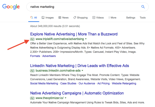The height and width of the screenshot is (107, 155).
Task: Click the Ad badge beside triplelift.com URL
Action: pos(32,39)
